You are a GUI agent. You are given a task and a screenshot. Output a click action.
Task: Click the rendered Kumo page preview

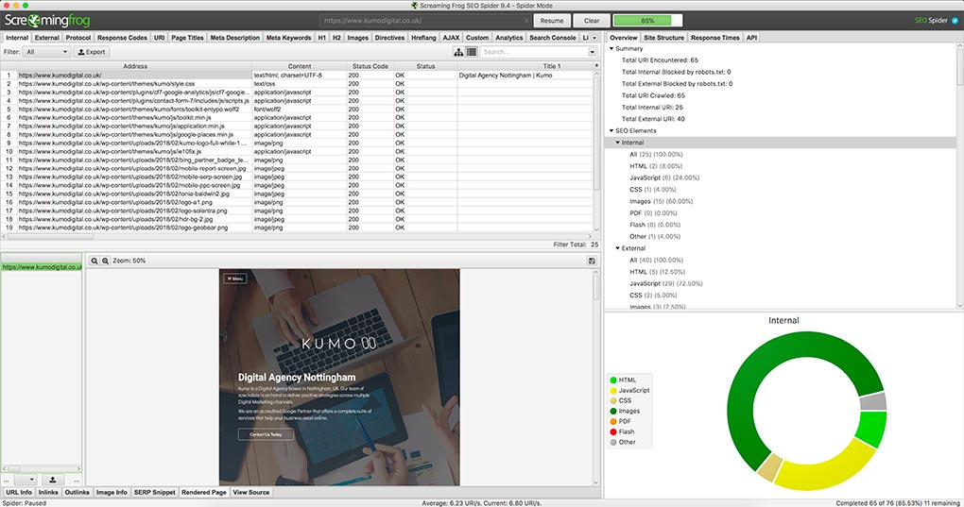point(339,377)
